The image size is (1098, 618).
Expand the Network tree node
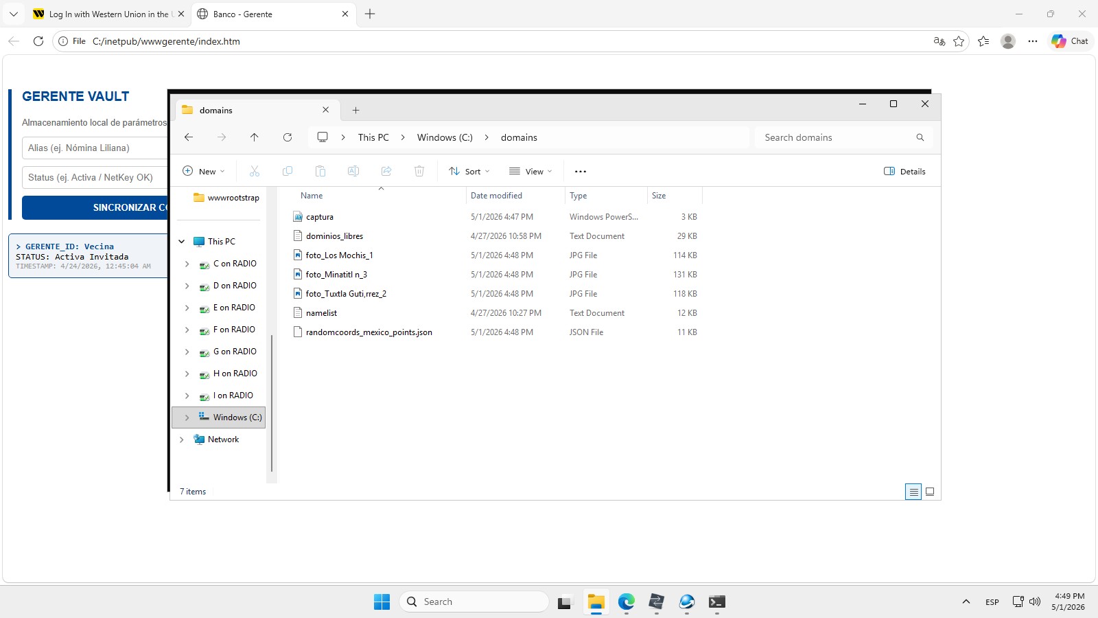(x=182, y=439)
